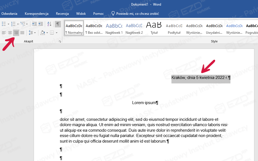The image size is (258, 161).
Task: Center the paragraph text
Action: point(10,33)
